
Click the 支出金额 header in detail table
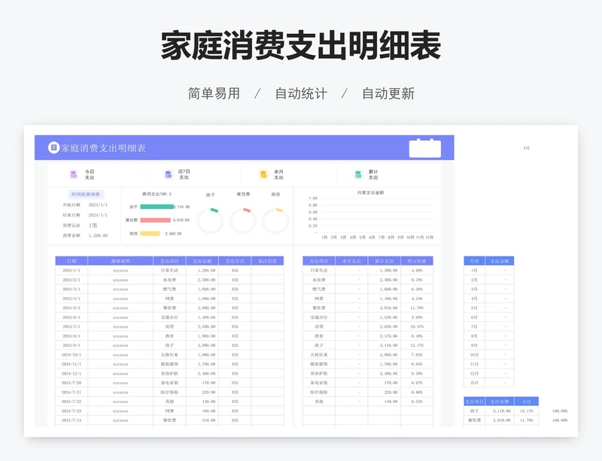202,261
